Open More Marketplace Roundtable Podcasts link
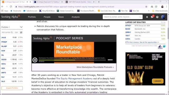The image size is (169, 95). pyautogui.click(x=95, y=67)
